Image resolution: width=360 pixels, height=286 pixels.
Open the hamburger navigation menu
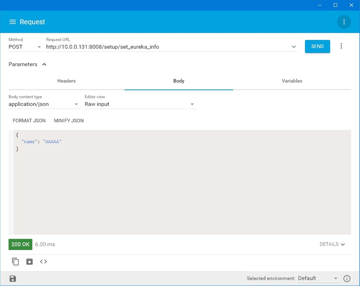pyautogui.click(x=13, y=22)
